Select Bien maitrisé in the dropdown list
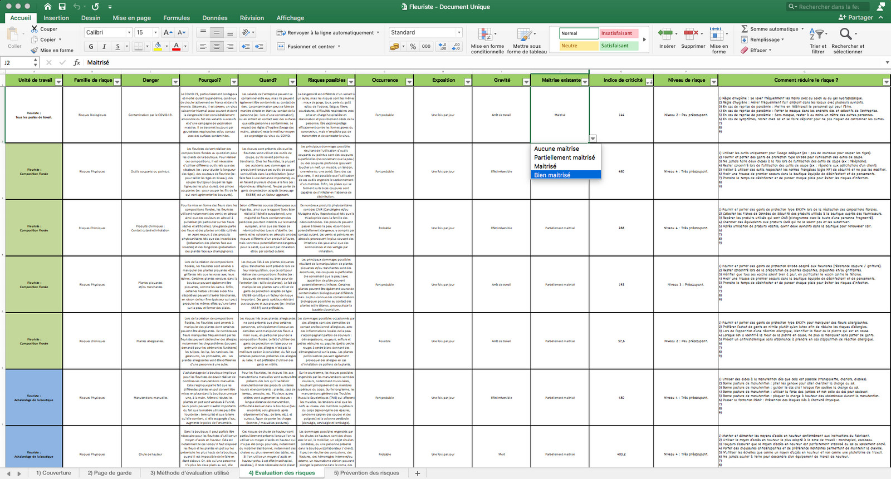The width and height of the screenshot is (891, 479). [566, 175]
